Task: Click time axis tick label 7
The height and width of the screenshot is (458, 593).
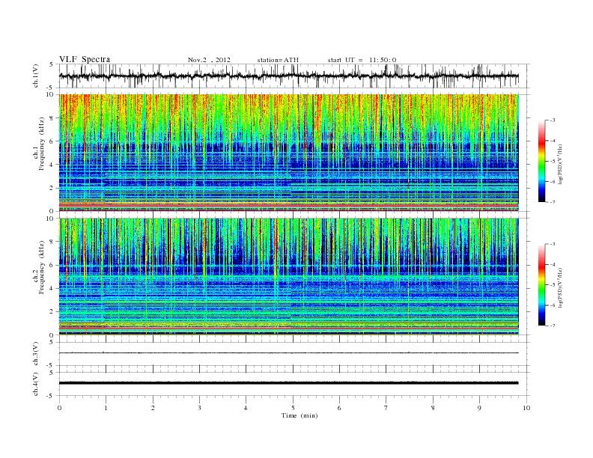Action: pos(386,408)
